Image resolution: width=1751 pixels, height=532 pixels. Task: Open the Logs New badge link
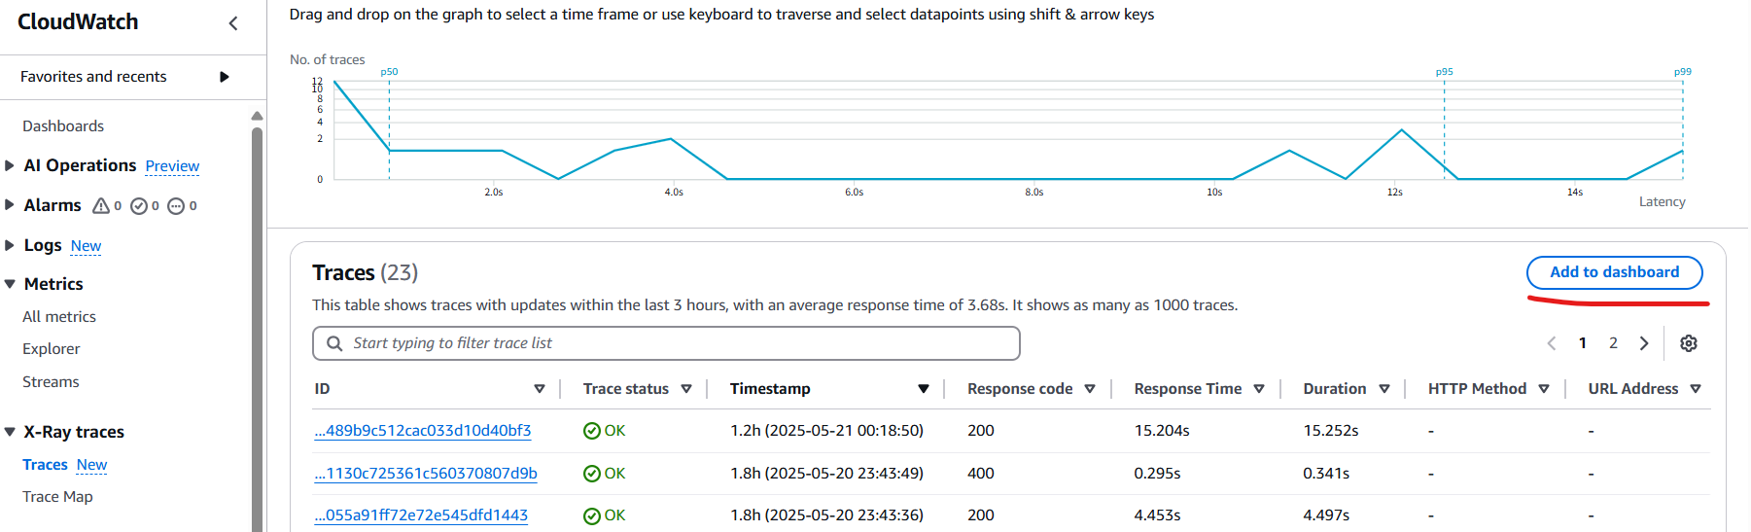[86, 246]
